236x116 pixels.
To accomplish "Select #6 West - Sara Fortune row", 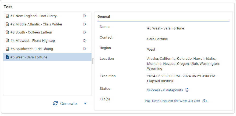I will point(29,57).
